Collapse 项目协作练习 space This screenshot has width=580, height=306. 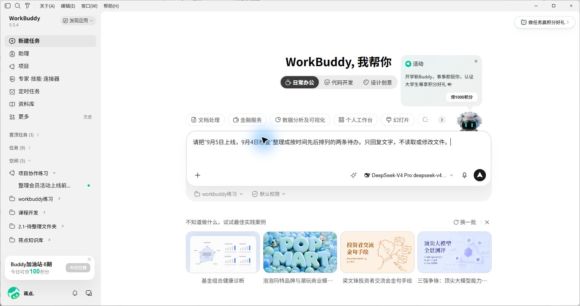pyautogui.click(x=54, y=173)
